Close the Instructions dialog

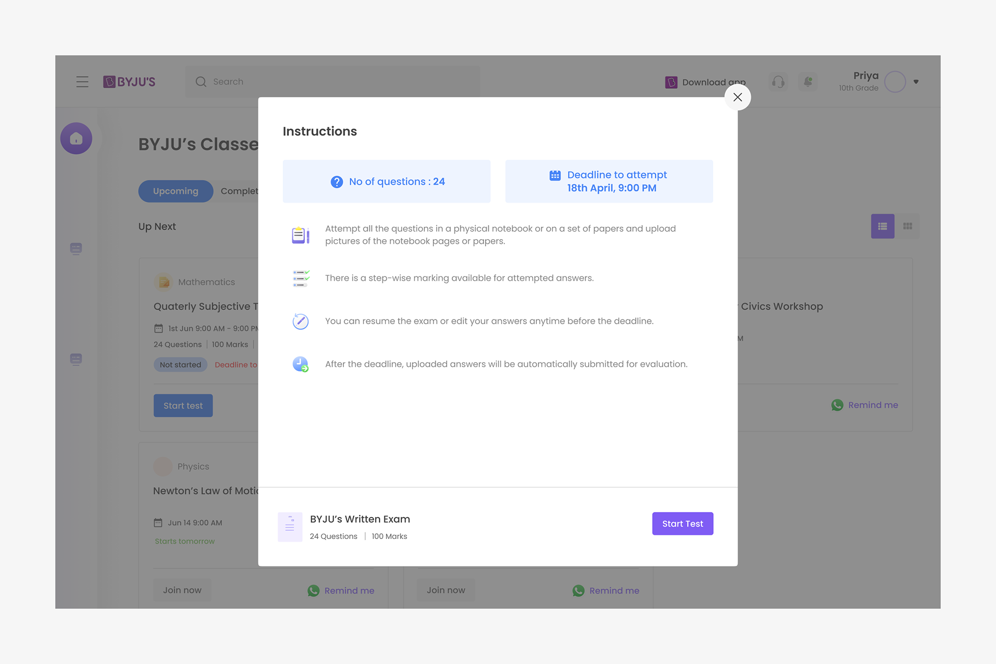click(x=737, y=97)
